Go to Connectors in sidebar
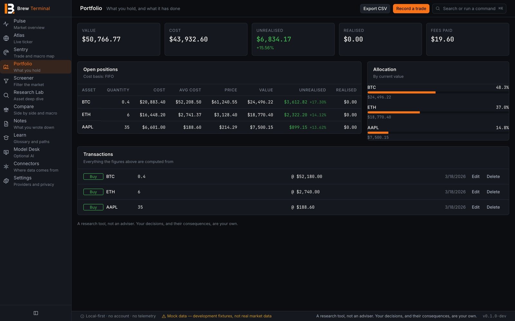Image resolution: width=515 pixels, height=321 pixels. point(36,167)
